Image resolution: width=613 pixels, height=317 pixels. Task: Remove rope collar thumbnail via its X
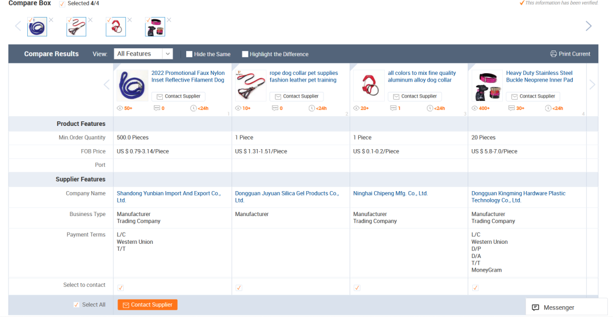click(90, 20)
